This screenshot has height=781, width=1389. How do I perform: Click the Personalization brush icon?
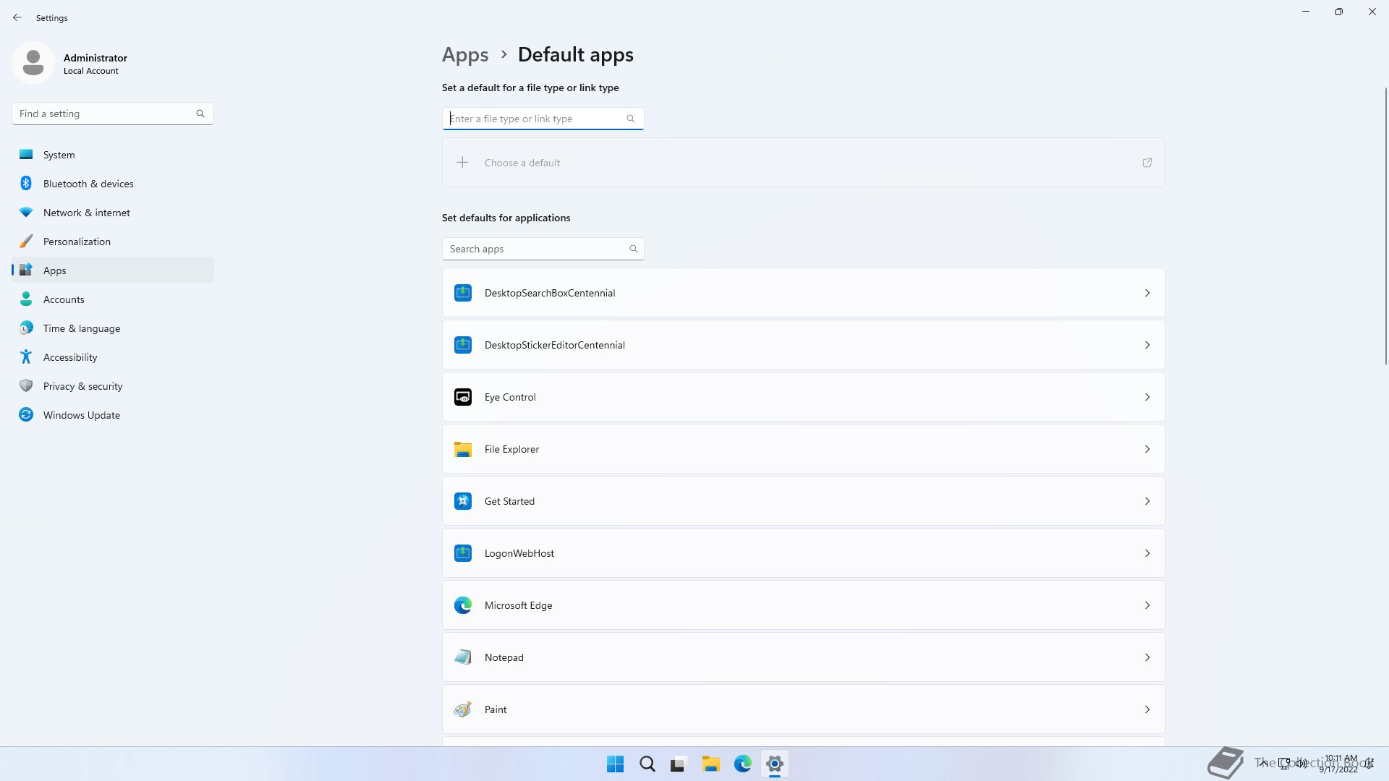point(26,241)
